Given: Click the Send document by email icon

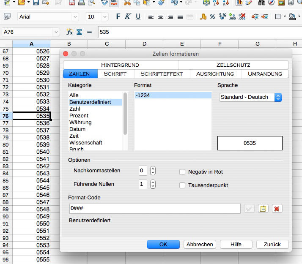Looking at the screenshot, I should tap(46, 2).
